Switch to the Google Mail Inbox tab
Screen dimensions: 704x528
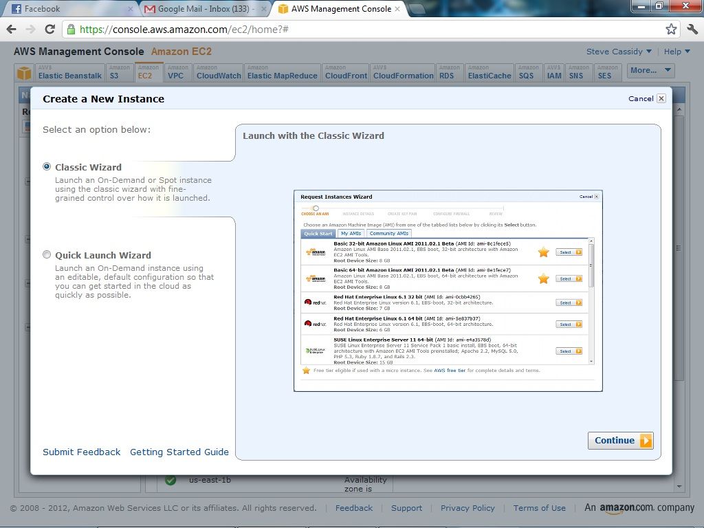coord(206,9)
